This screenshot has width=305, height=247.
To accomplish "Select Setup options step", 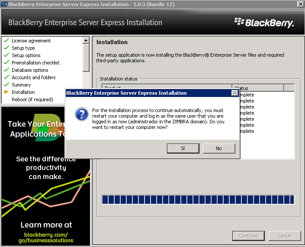I will tap(26, 55).
